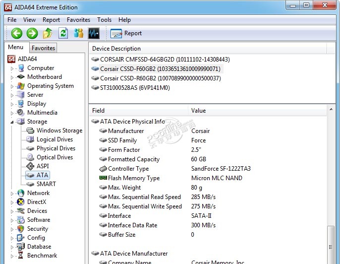Select the Server icon in tree
The image size is (340, 264).
(21, 95)
